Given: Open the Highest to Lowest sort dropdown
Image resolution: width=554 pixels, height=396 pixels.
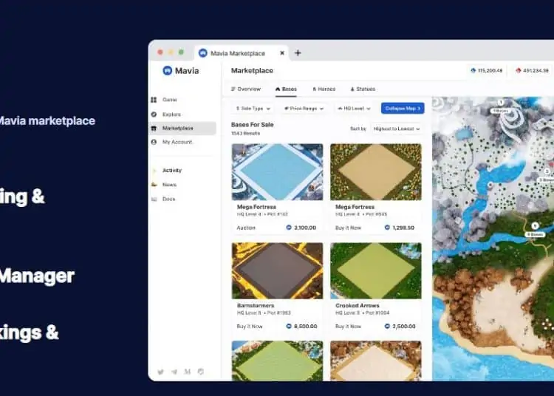Looking at the screenshot, I should (x=396, y=129).
